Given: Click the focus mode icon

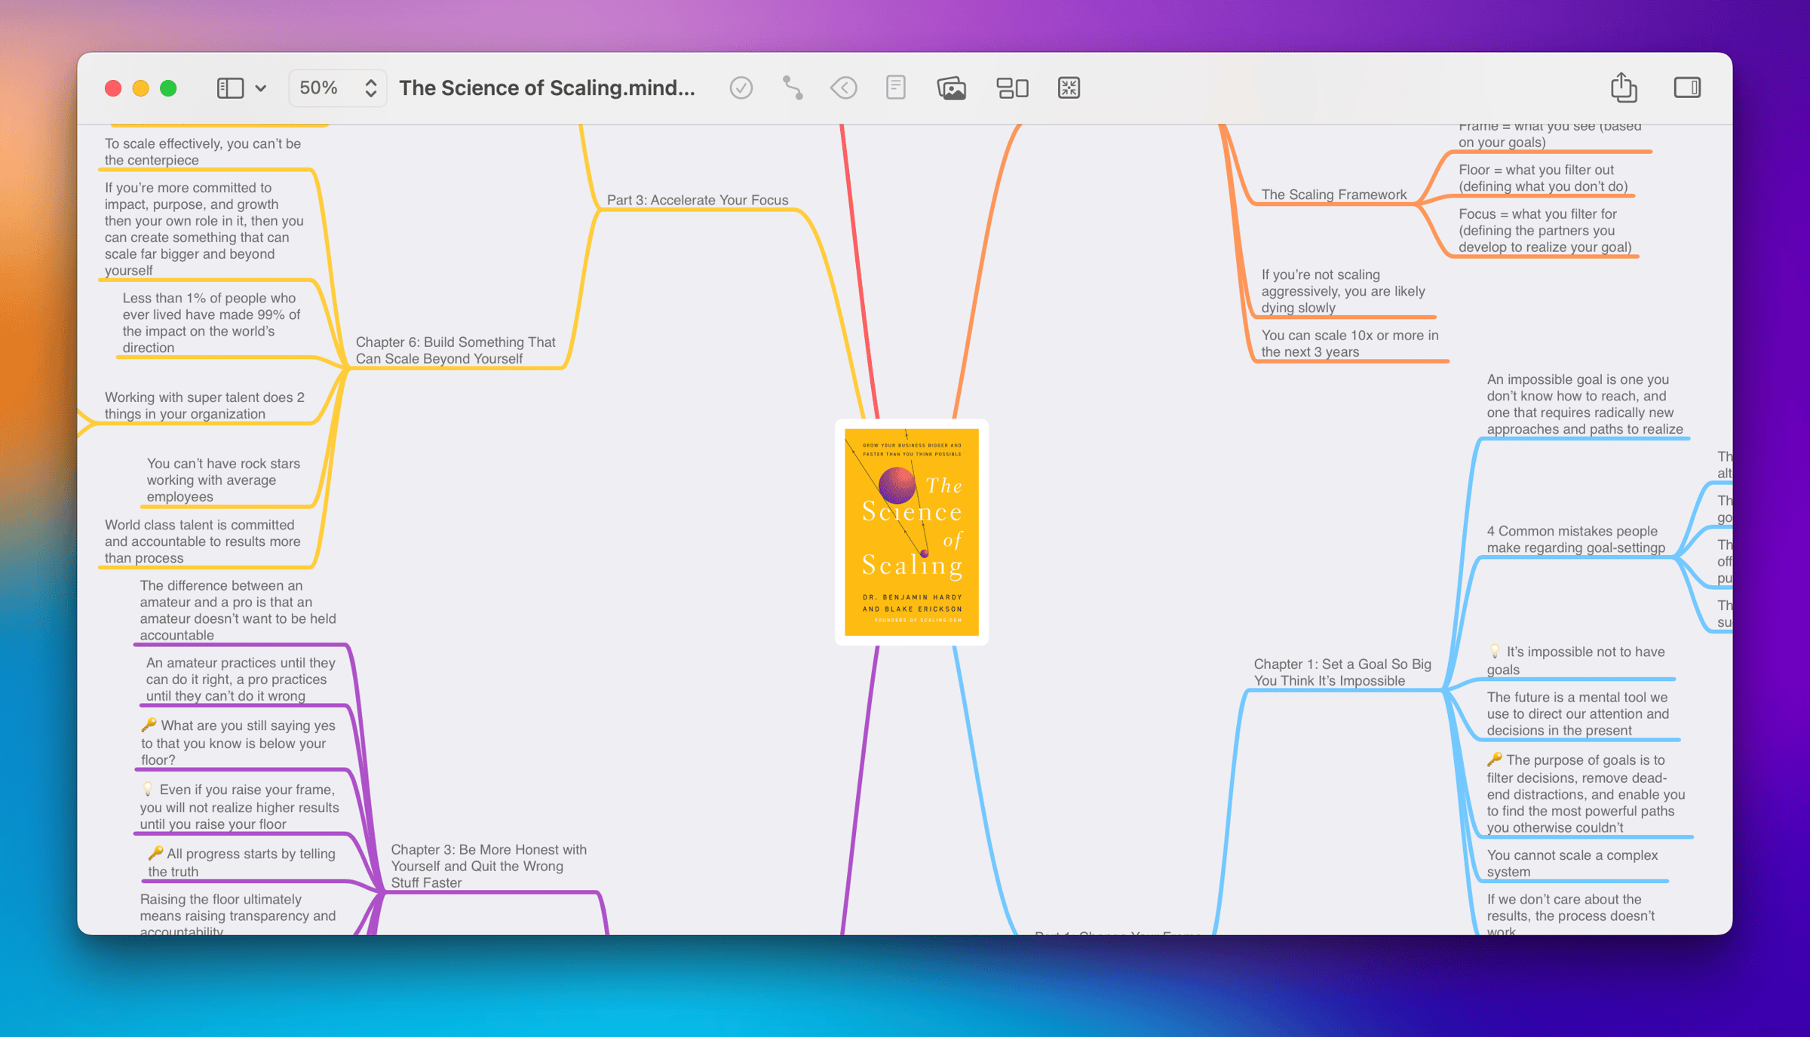Looking at the screenshot, I should (1069, 88).
